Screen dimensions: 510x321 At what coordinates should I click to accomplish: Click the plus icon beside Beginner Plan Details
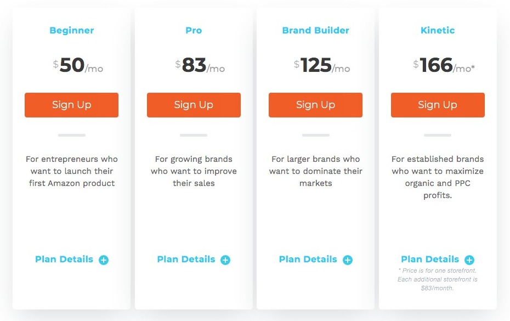click(104, 260)
